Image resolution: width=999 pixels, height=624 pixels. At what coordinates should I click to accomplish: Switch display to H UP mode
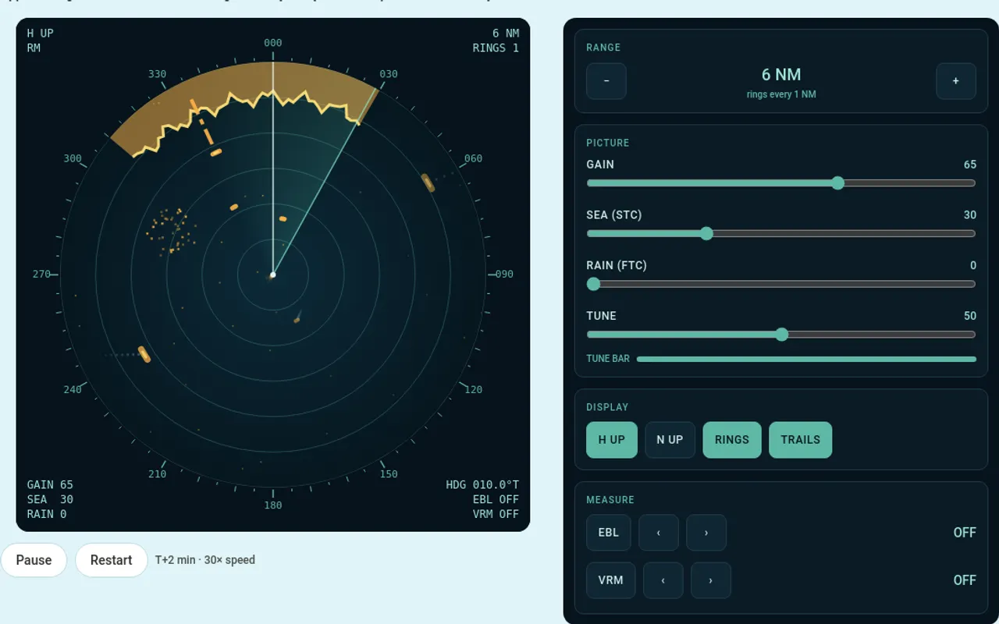(x=612, y=440)
